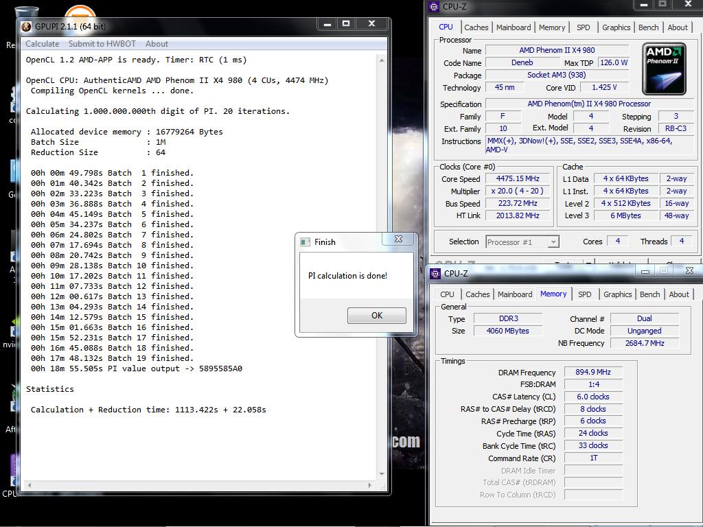Click GPUPI horizontal scrollbar left arrow
703x527 pixels.
click(30, 485)
